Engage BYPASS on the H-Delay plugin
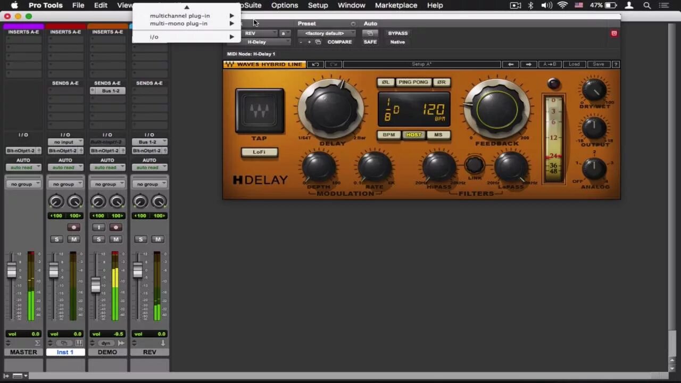 (x=397, y=33)
